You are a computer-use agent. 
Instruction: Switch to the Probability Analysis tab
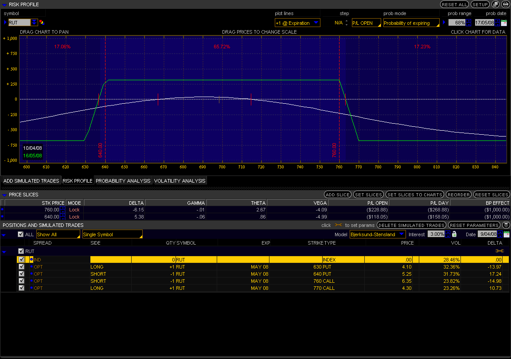123,181
